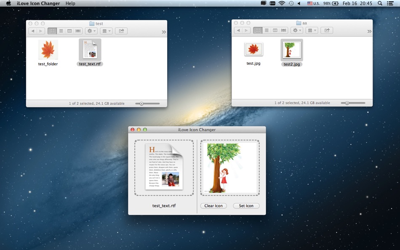Click the speech bubble menu bar icon
The width and height of the screenshot is (400, 250).
(x=264, y=3)
